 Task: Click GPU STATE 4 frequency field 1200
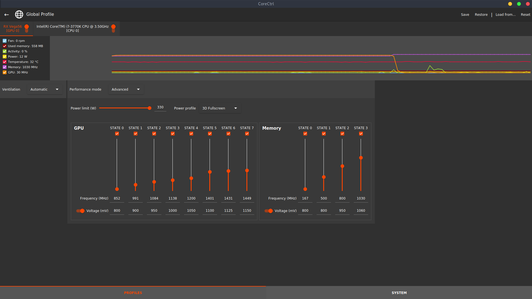coord(191,199)
